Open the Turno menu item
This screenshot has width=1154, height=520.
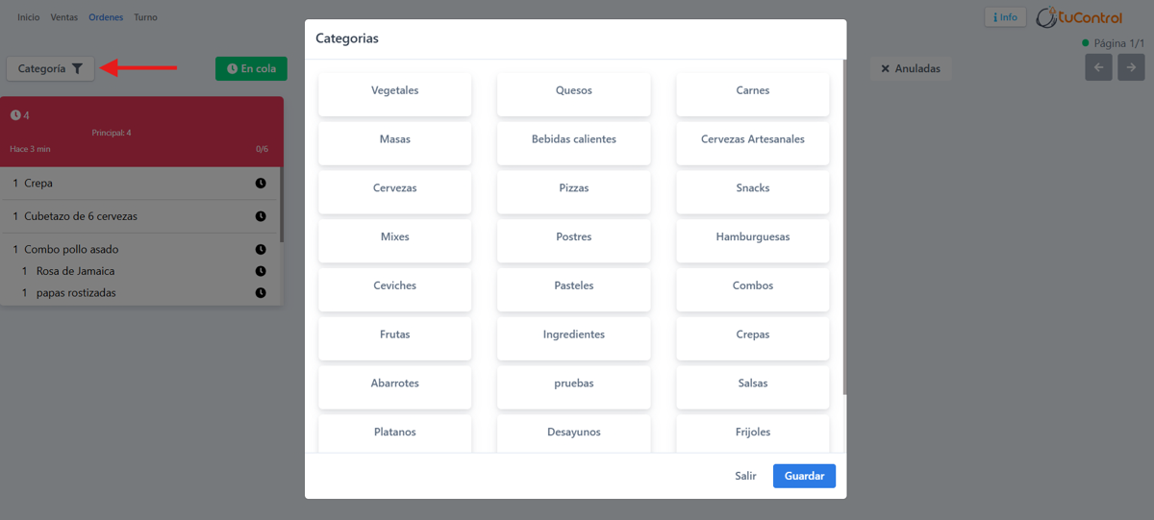tap(145, 17)
